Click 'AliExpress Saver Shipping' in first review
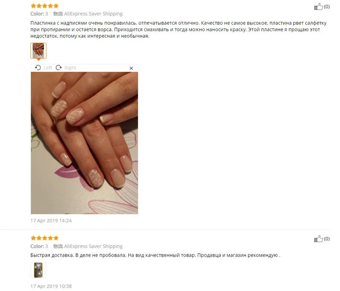The image size is (340, 291). [93, 14]
